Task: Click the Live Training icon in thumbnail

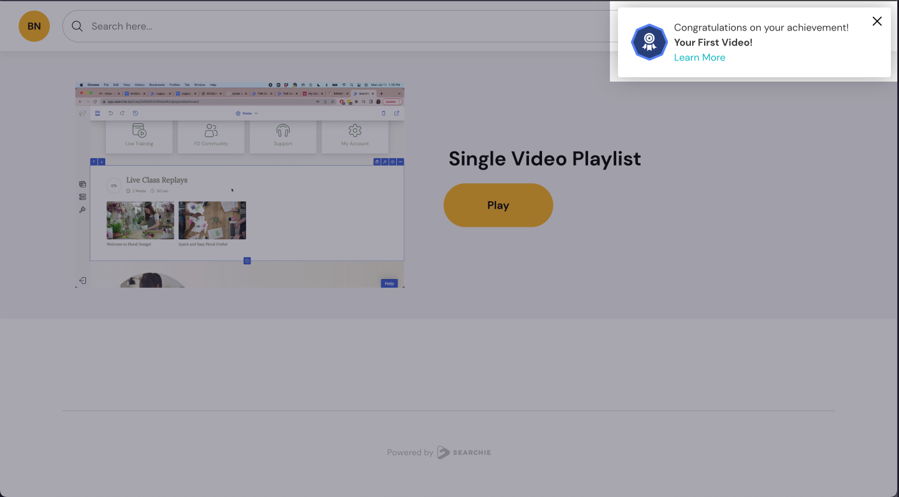Action: click(x=139, y=131)
